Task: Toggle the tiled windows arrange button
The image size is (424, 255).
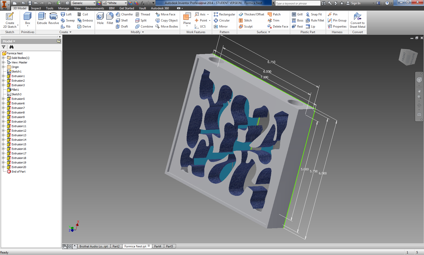Action: pos(70,246)
